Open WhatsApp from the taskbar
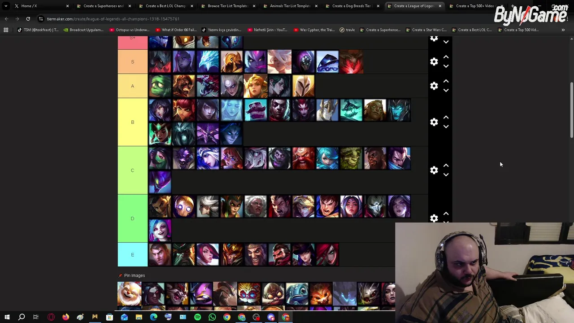Image resolution: width=574 pixels, height=323 pixels. tap(212, 317)
